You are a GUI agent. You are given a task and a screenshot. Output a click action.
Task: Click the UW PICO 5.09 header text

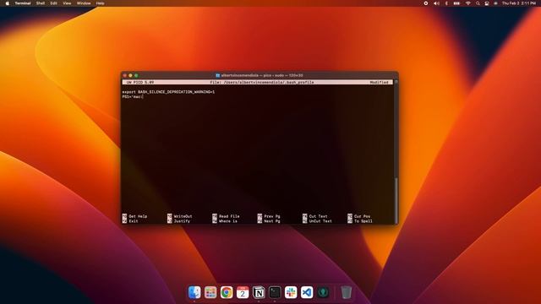(140, 83)
